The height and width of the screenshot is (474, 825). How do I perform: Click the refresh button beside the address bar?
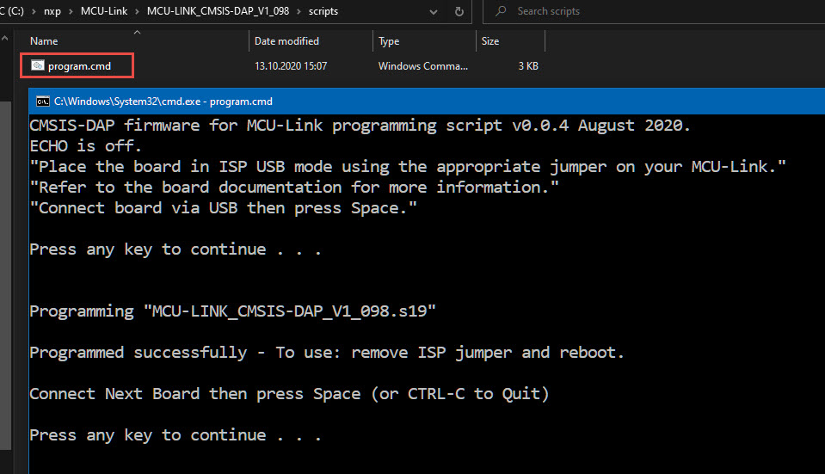pos(459,12)
